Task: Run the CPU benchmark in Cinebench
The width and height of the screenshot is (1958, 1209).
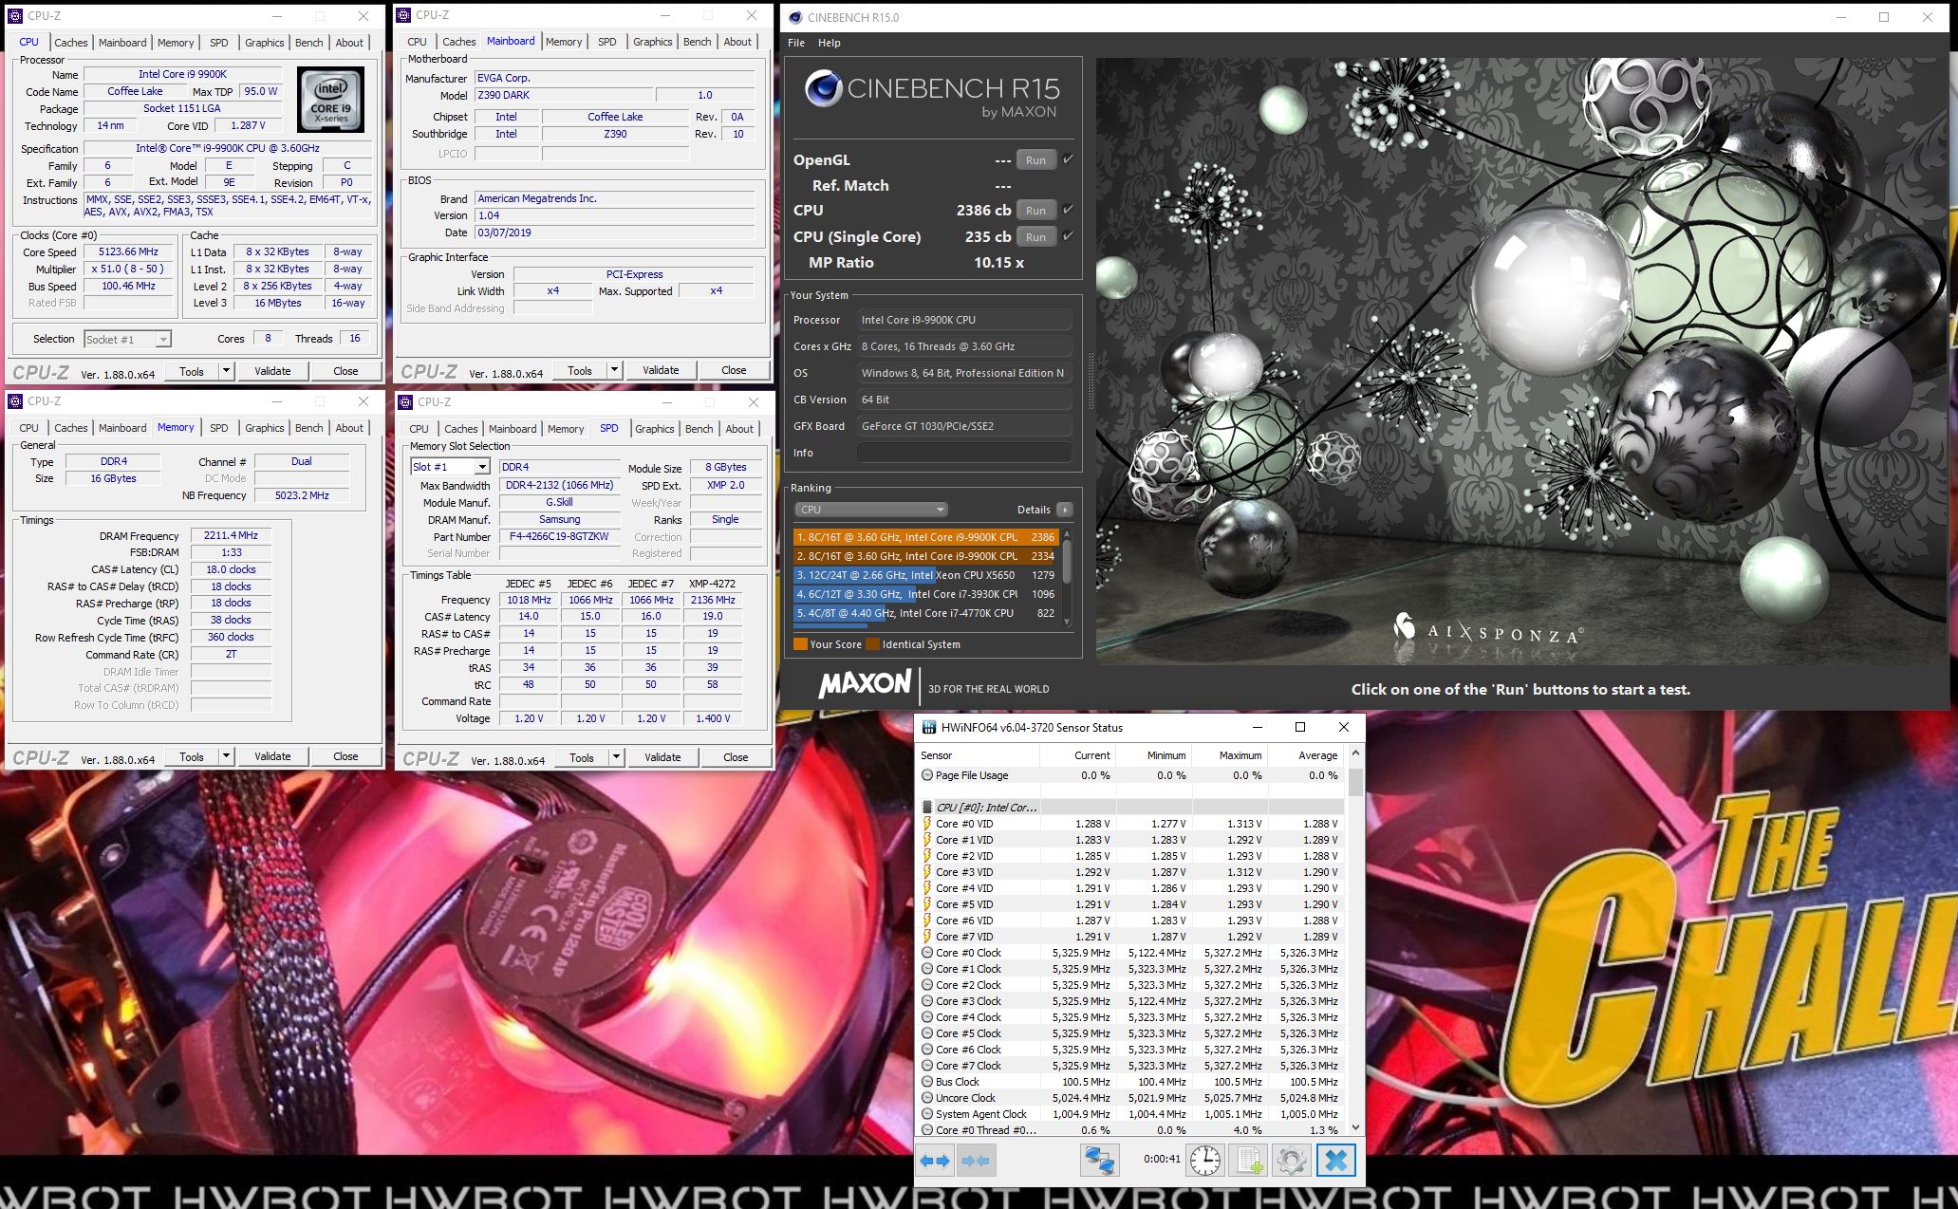Action: coord(1035,211)
